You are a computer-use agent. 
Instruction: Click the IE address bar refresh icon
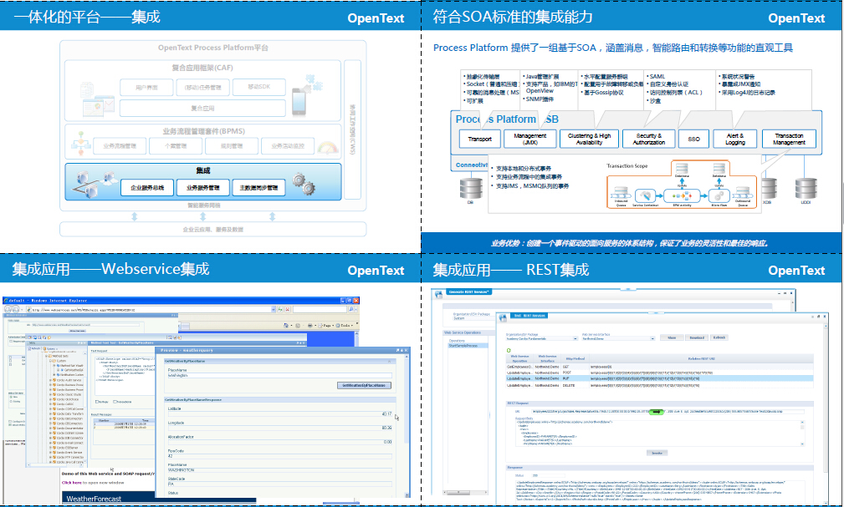click(x=280, y=310)
